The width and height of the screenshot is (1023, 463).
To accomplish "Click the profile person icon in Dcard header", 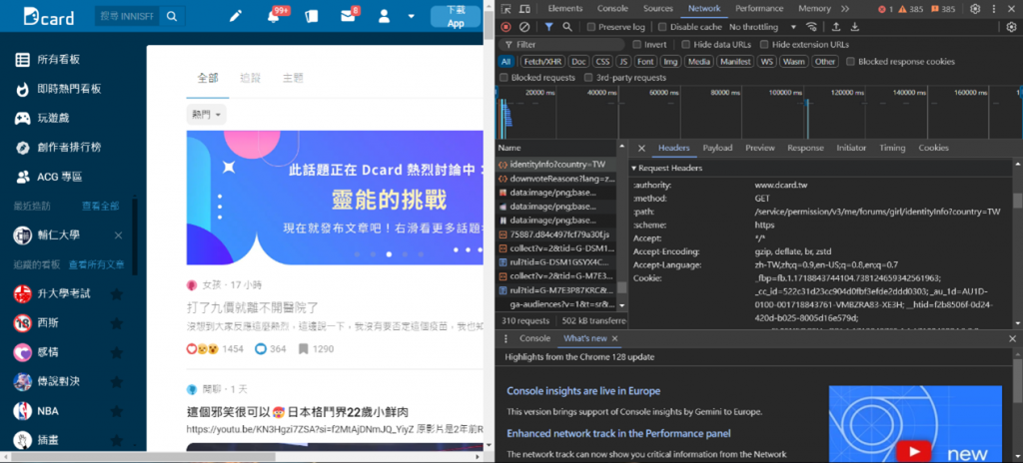I will (385, 16).
